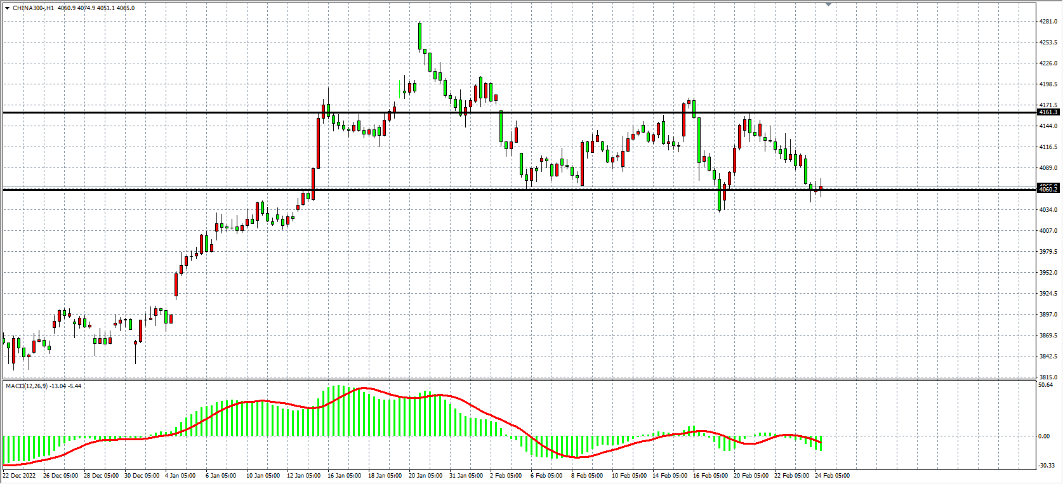
Task: Click the 4060.2 horizontal line price tag
Action: 1048,189
